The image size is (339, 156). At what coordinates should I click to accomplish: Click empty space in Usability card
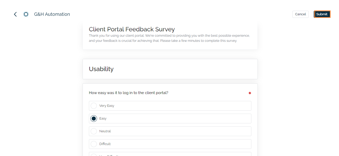(191, 69)
